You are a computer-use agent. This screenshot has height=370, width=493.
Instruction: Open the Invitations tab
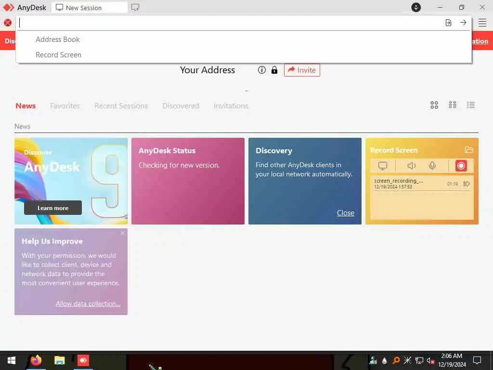point(231,106)
